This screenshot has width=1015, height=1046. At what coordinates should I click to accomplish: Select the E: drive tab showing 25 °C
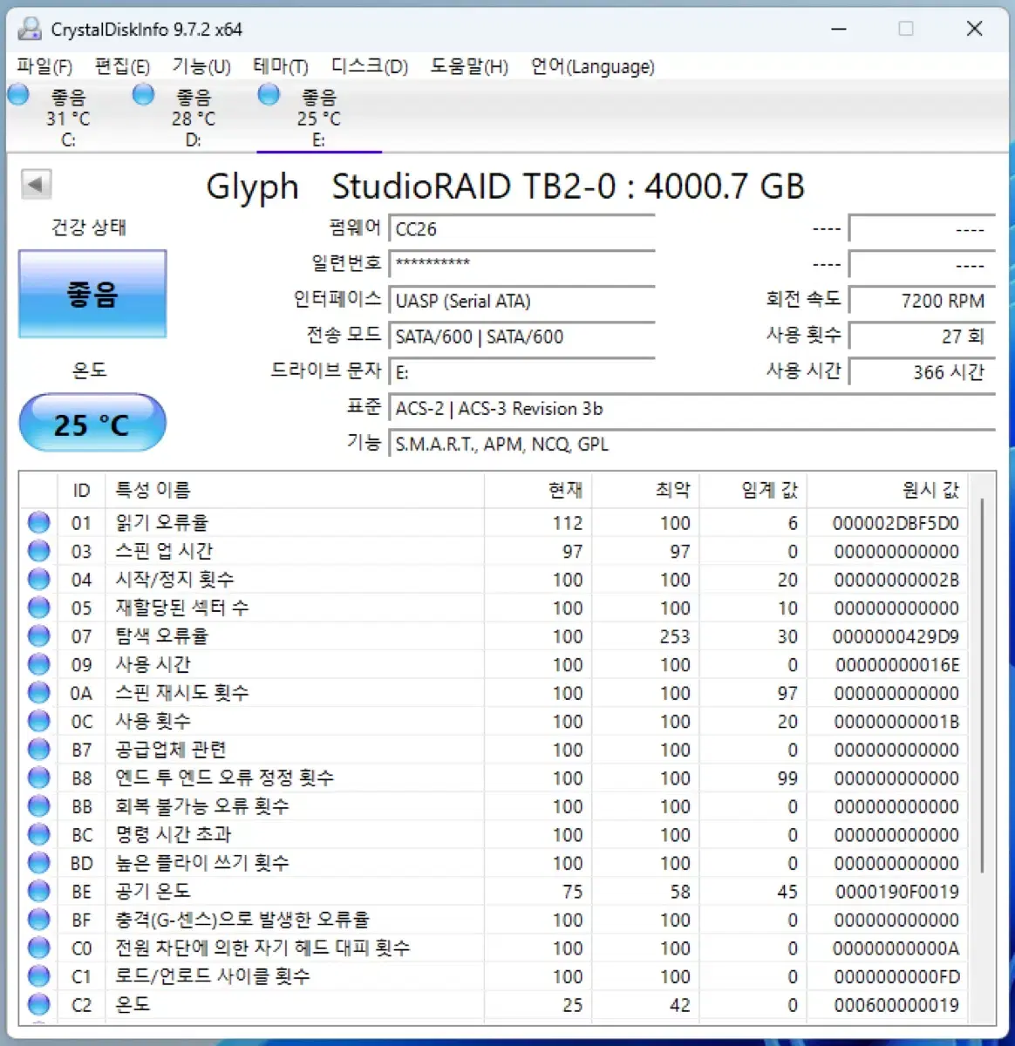[319, 117]
